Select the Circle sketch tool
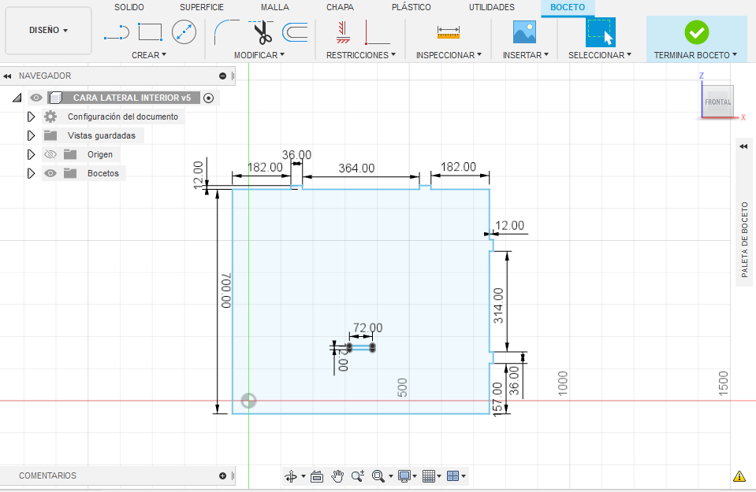 [184, 32]
